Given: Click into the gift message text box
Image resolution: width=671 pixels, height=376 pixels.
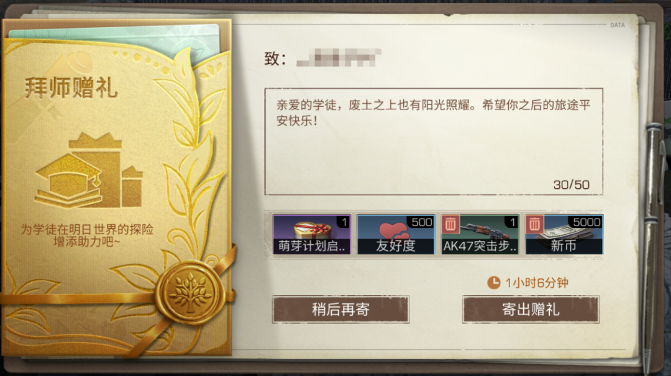Looking at the screenshot, I should click(x=434, y=142).
